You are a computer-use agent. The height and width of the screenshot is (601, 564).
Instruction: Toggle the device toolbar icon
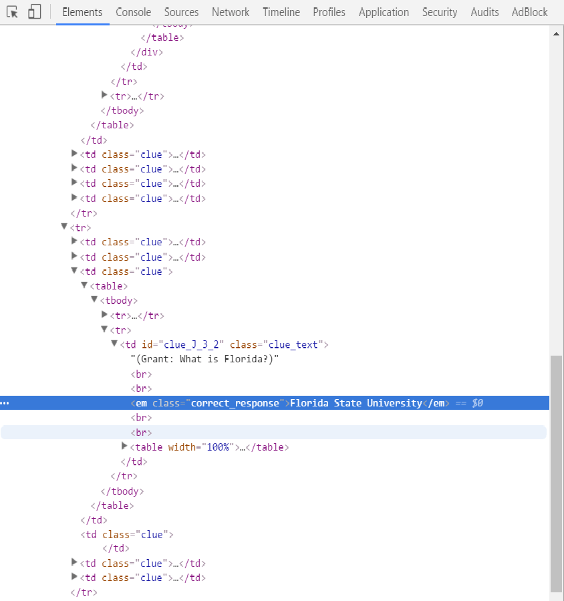(x=35, y=12)
